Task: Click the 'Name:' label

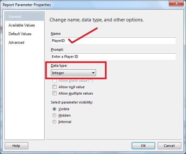Action: pos(56,34)
